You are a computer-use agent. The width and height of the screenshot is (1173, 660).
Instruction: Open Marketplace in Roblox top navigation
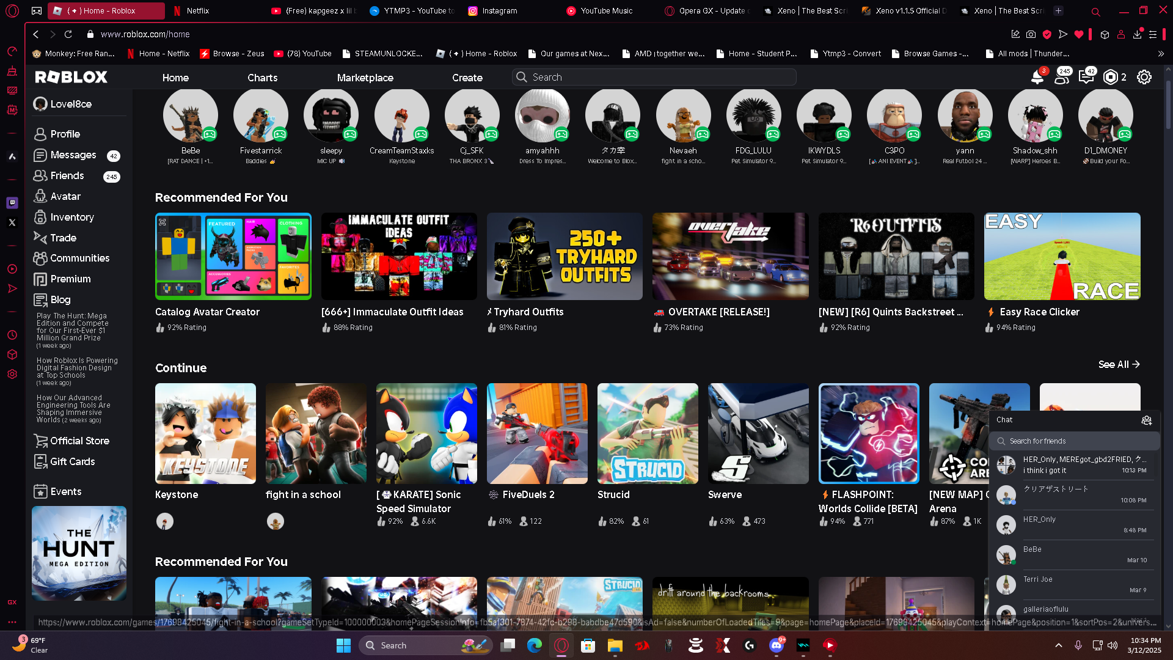[365, 78]
